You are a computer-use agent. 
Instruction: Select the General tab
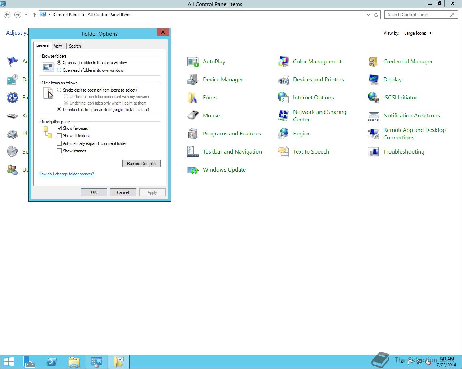coord(43,45)
